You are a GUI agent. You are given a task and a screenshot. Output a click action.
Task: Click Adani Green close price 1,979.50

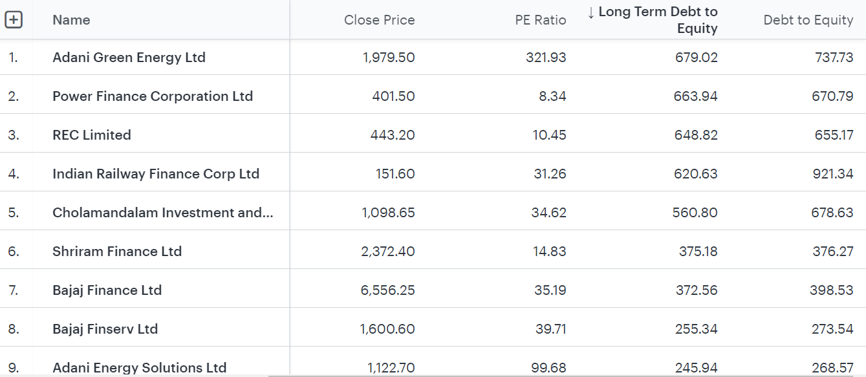pos(389,58)
